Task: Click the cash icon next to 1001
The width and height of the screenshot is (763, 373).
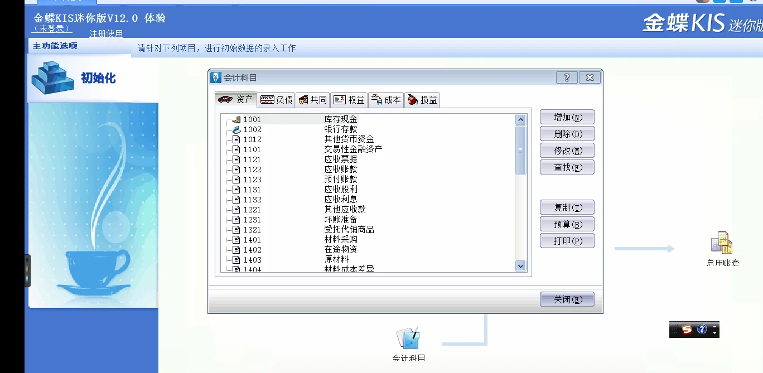Action: tap(236, 119)
